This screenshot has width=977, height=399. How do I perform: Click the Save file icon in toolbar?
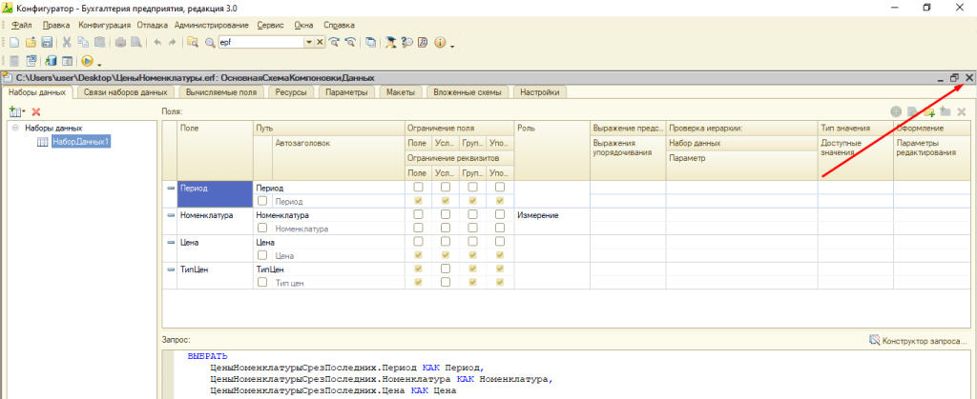pyautogui.click(x=45, y=43)
